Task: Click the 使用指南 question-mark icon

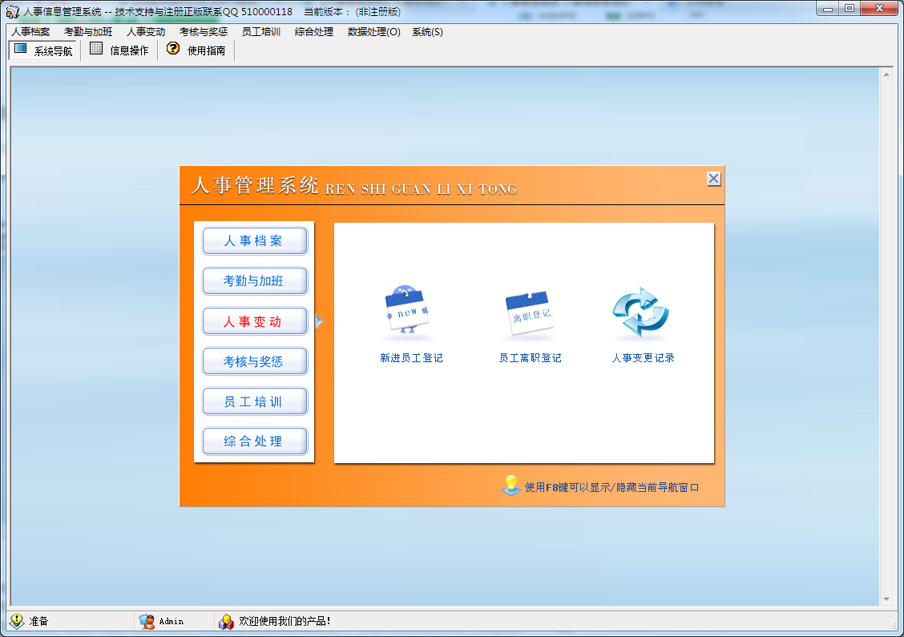Action: tap(173, 48)
